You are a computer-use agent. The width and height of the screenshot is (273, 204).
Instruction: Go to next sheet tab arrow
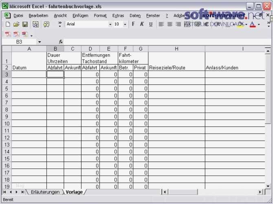click(17, 192)
